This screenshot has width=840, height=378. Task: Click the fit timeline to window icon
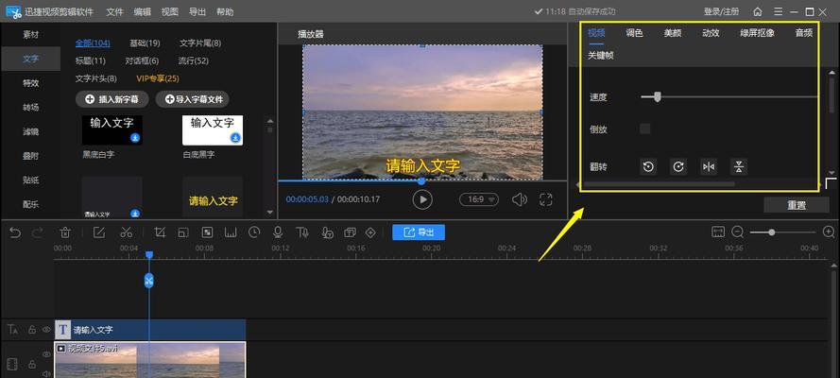pos(718,232)
